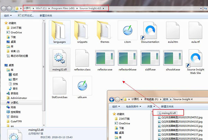The width and height of the screenshot is (208, 140).
Task: Open recent pages dropdown in F: drive window
Action: tap(121, 100)
